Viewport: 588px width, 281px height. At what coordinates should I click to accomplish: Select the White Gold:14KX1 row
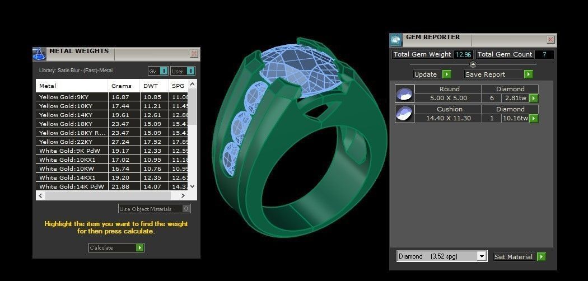pyautogui.click(x=112, y=178)
